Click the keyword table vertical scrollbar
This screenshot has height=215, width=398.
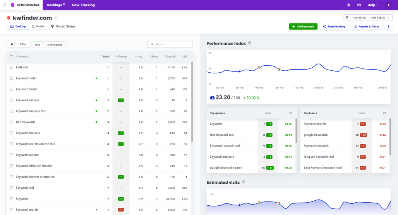point(192,102)
